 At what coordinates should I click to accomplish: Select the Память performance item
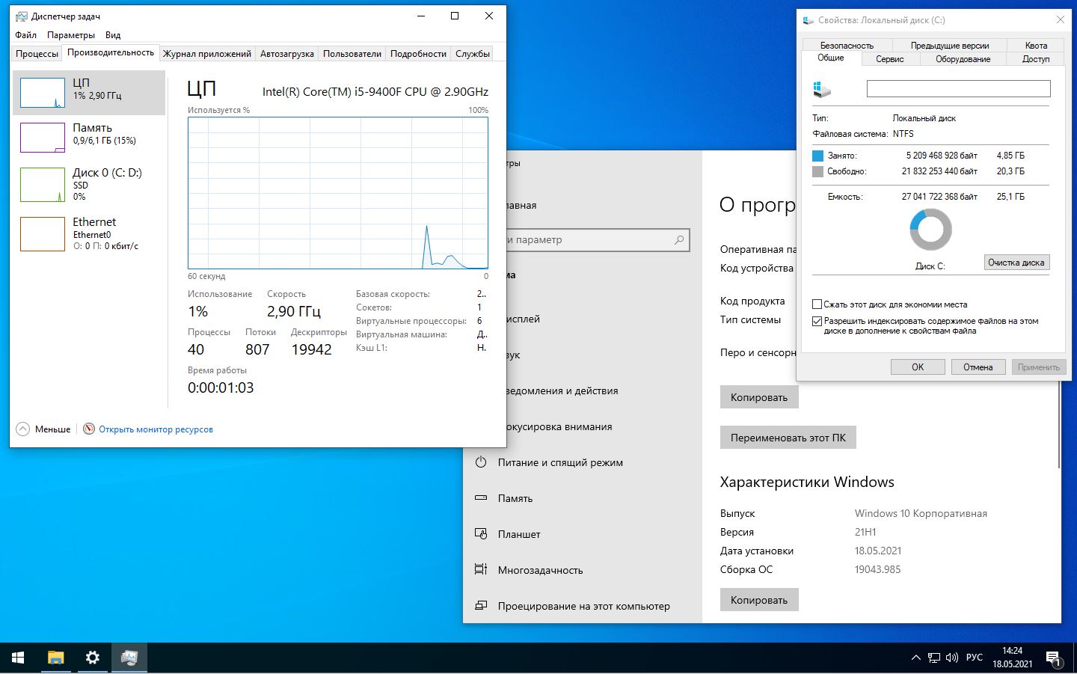(x=89, y=138)
